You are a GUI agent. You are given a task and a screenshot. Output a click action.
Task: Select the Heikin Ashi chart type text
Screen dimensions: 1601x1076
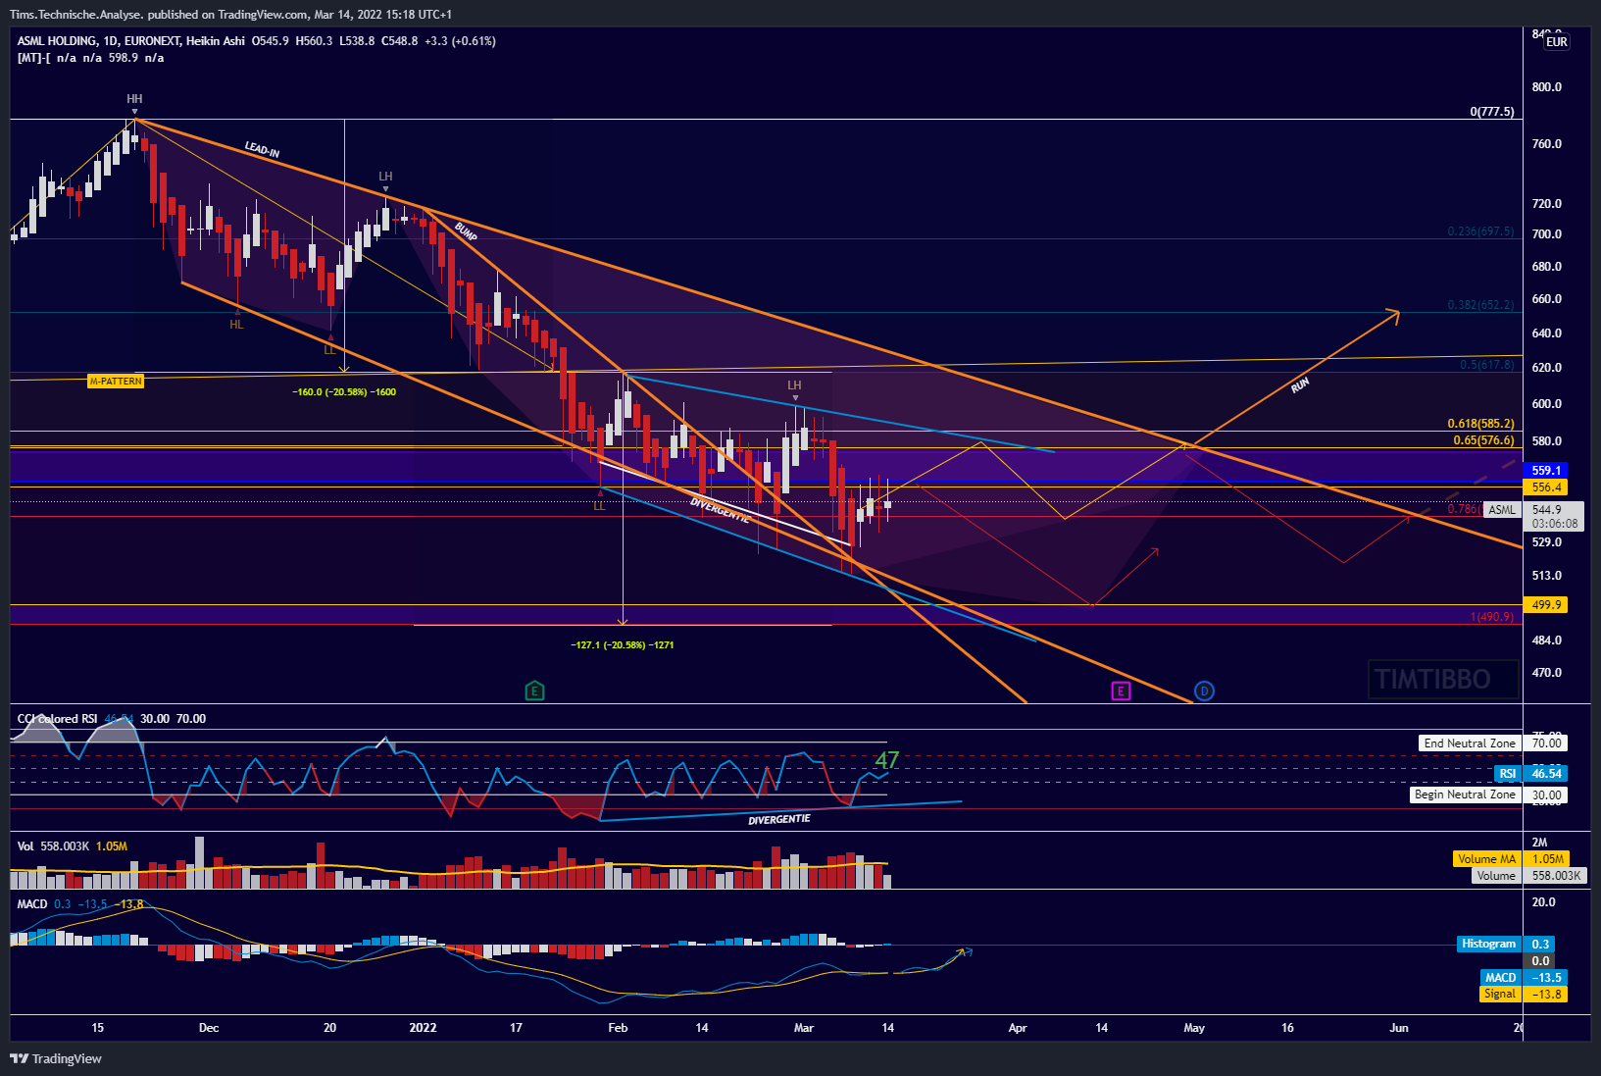215,41
